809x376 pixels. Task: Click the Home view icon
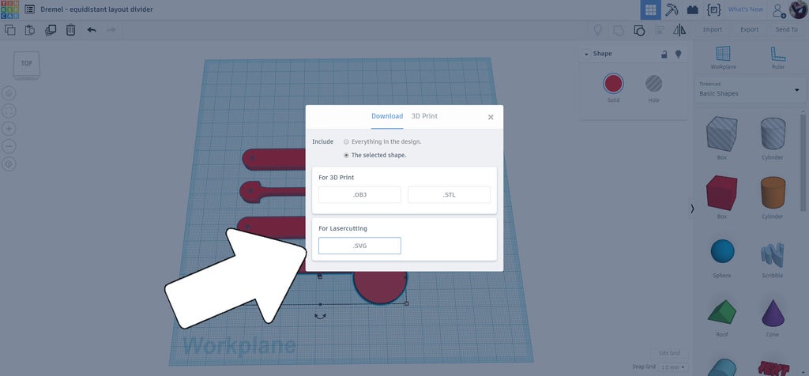pos(9,93)
